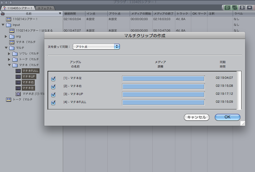Switch to the エフェクト tab
The width and height of the screenshot is (255, 172).
(44, 8)
